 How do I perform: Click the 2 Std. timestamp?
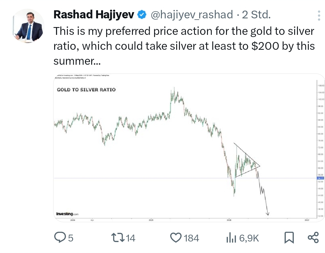256,15
